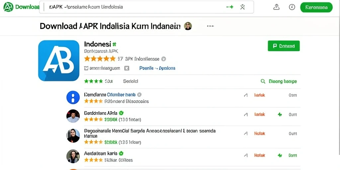Click orange Iarlak in Cemdlanne row
Viewport: 340px width, 170px height.
pyautogui.click(x=260, y=95)
